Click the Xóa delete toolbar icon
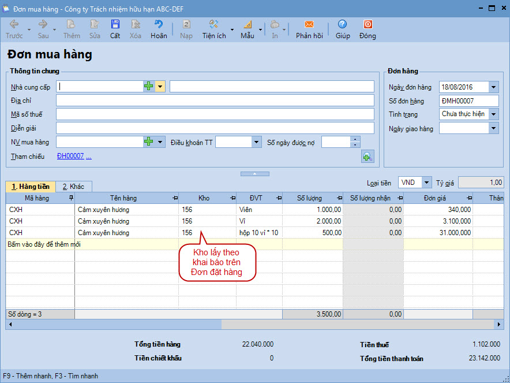510x383 pixels. point(136,29)
